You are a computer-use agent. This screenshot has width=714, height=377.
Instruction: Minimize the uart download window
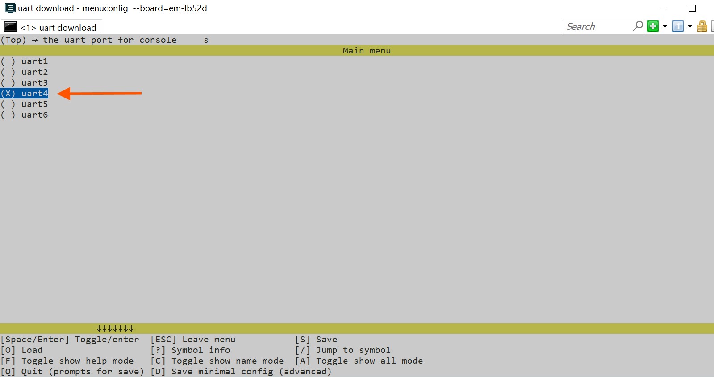[662, 8]
